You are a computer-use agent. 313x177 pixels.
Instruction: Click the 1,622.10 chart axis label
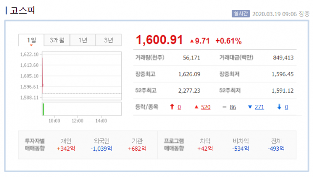click(x=29, y=54)
